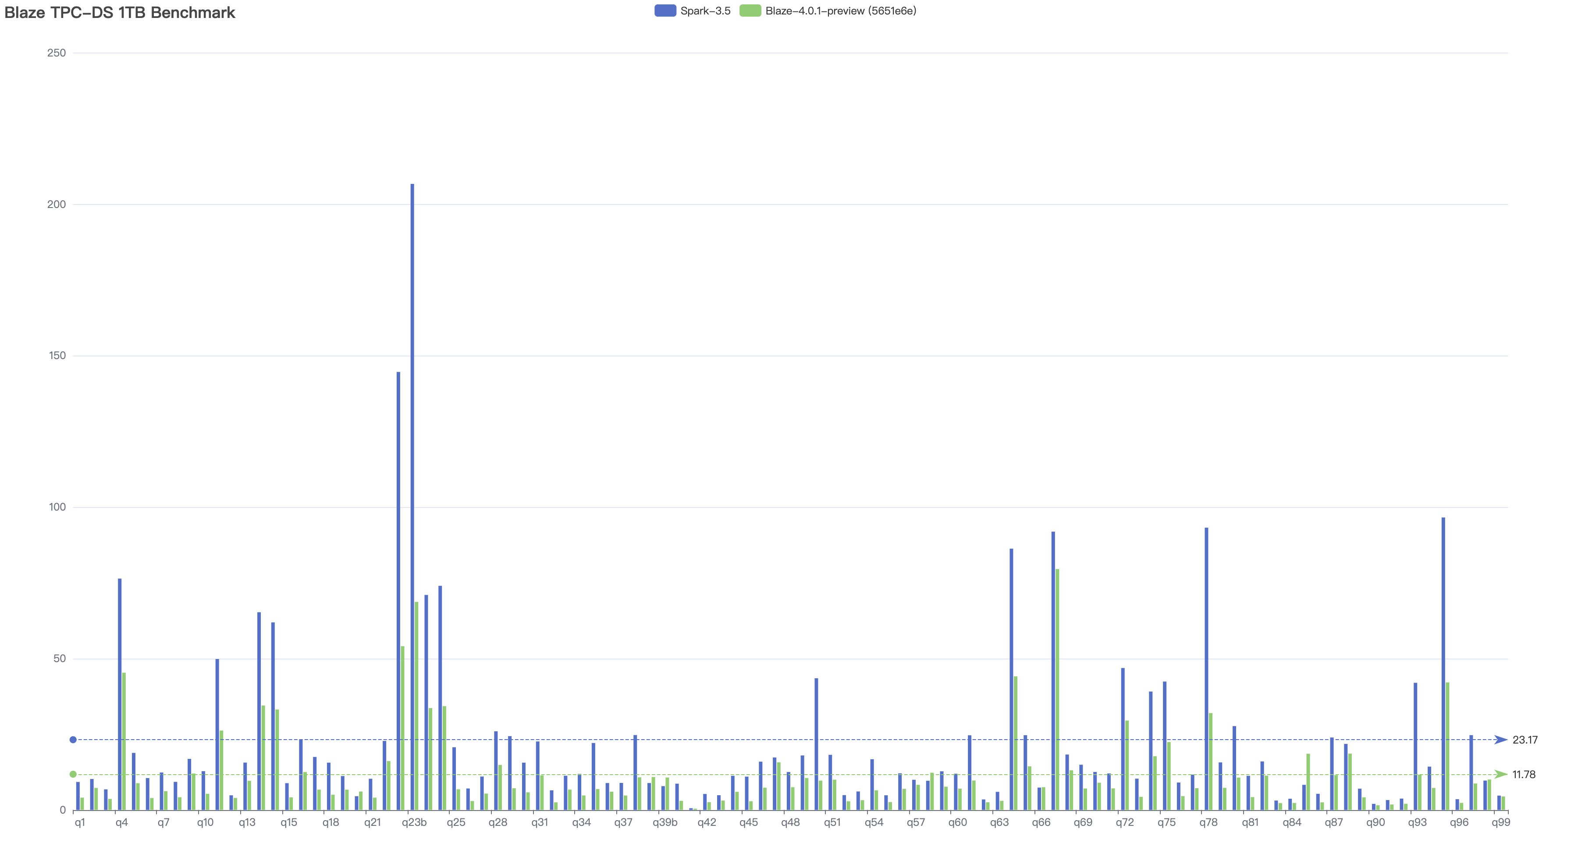This screenshot has width=1571, height=853.
Task: Click the Blaze-4.0.1-preview (5651e6e) legend label
Action: click(x=840, y=11)
